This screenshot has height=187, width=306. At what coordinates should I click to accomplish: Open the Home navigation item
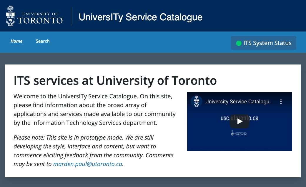[16, 41]
